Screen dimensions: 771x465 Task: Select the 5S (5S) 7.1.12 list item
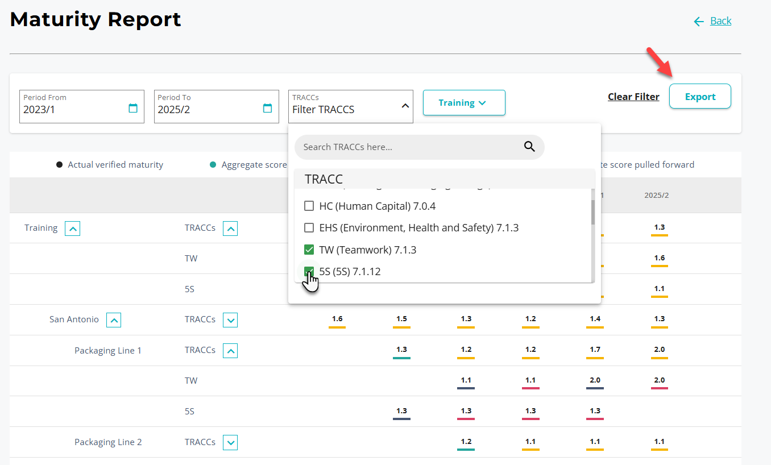pos(350,272)
